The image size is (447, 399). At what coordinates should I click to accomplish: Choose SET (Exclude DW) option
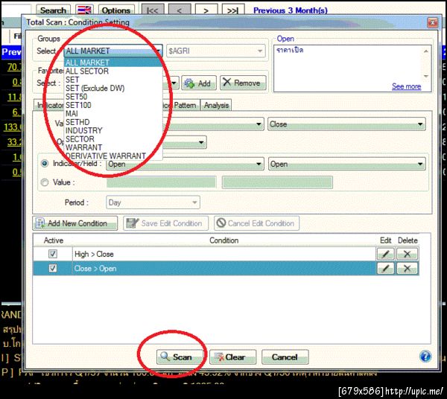[113, 89]
